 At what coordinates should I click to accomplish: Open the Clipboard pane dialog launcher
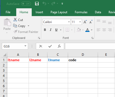[39, 38]
